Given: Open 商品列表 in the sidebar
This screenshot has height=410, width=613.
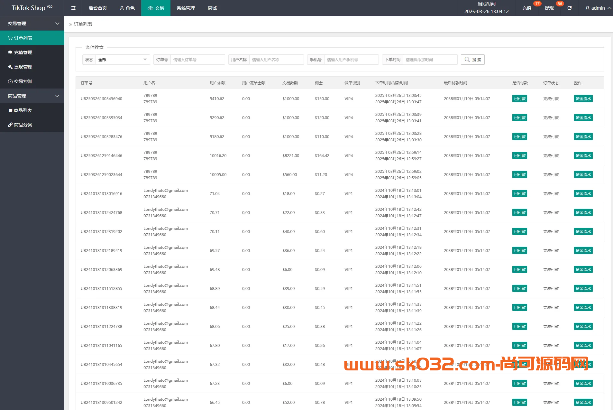Looking at the screenshot, I should point(23,110).
